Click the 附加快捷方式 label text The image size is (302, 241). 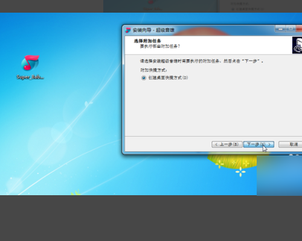[153, 70]
